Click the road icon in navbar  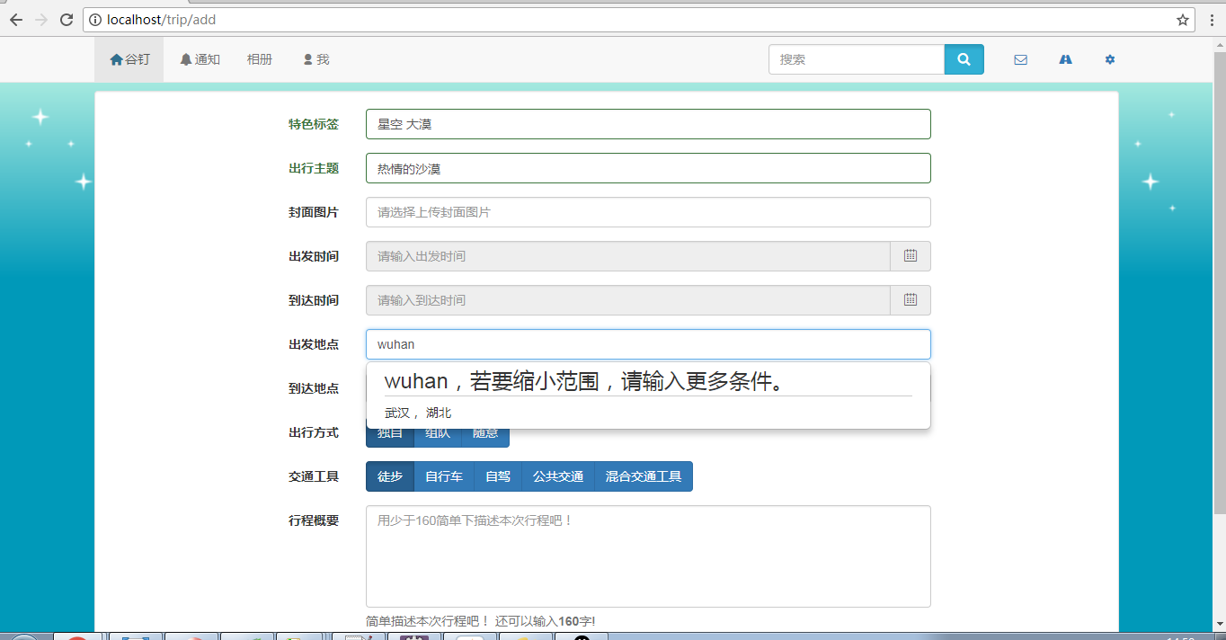(1065, 60)
